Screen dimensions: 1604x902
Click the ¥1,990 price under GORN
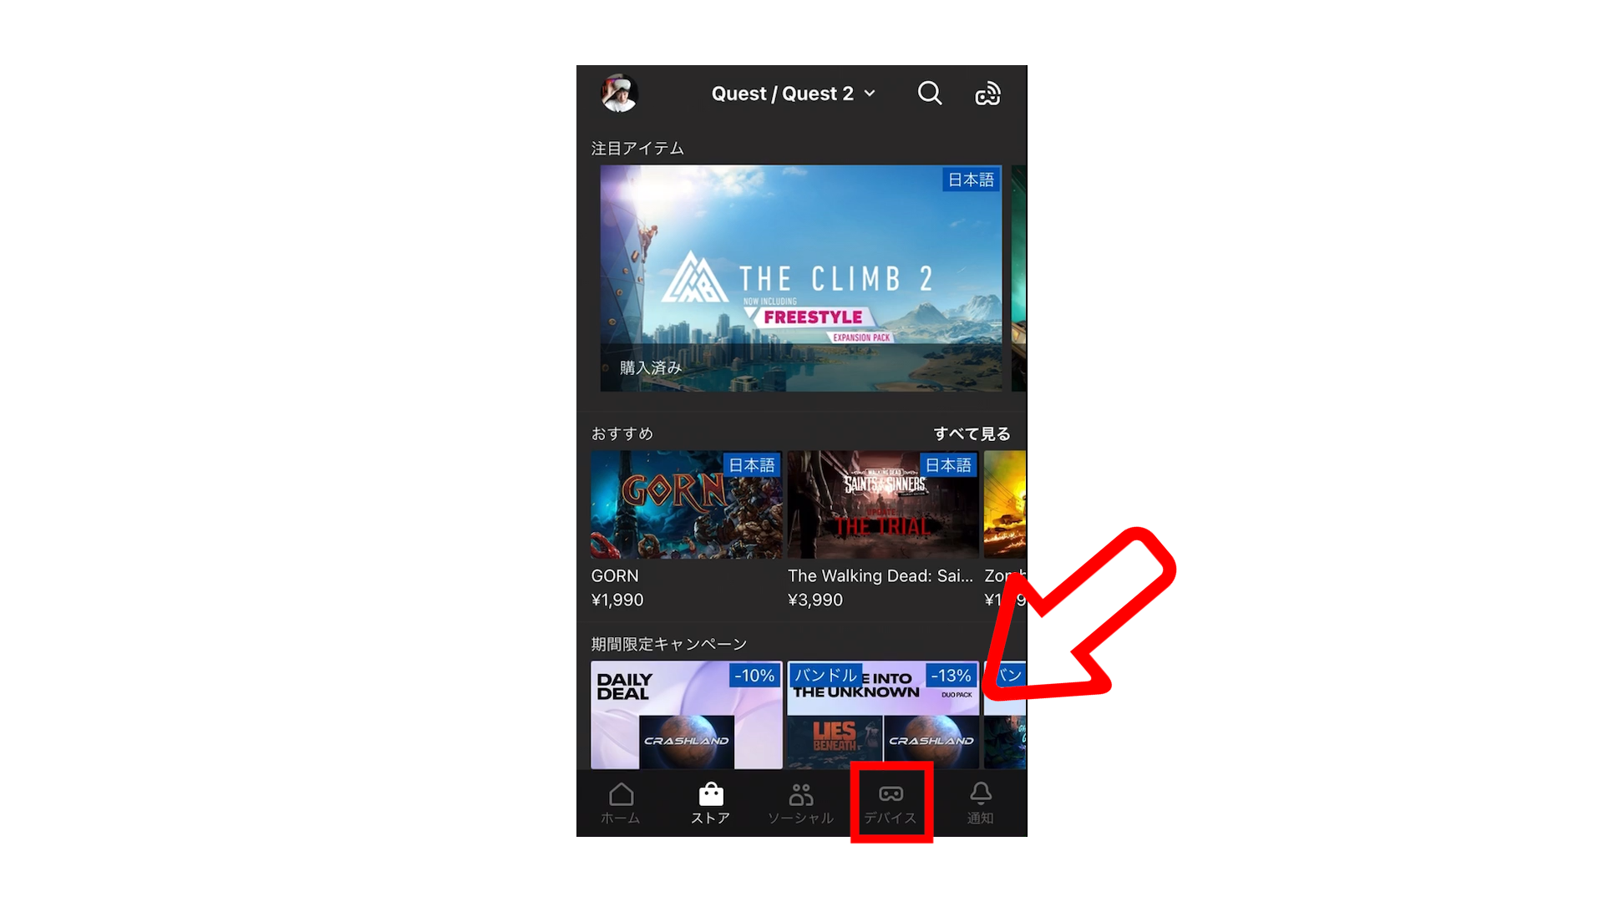(x=617, y=600)
